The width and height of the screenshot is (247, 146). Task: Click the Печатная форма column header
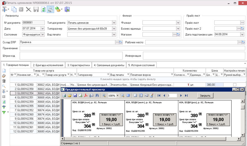pyautogui.click(x=152, y=75)
